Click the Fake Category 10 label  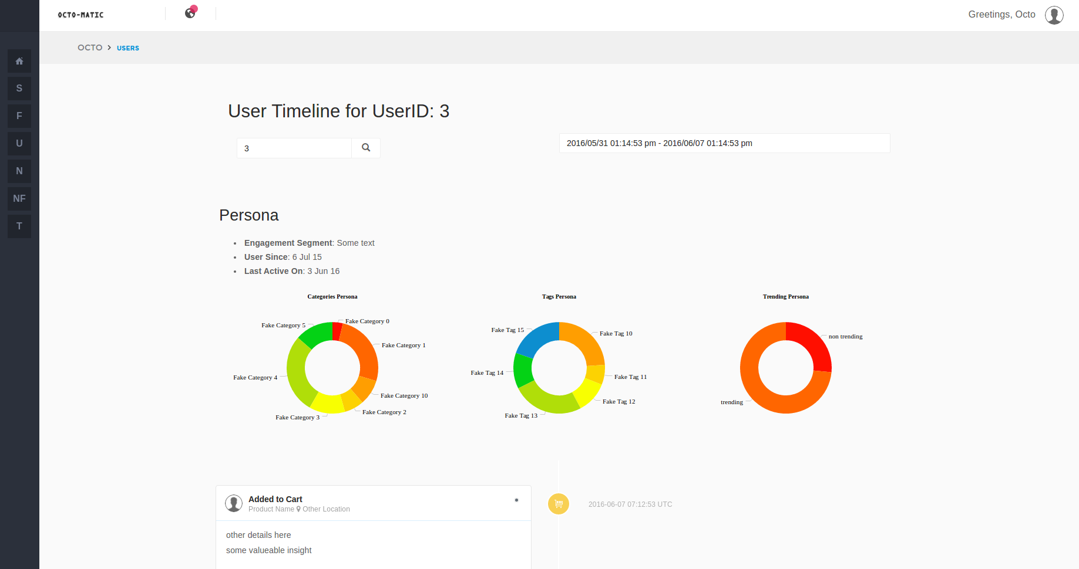coord(404,396)
